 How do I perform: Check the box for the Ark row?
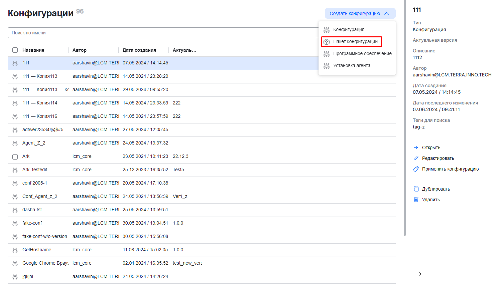15,157
